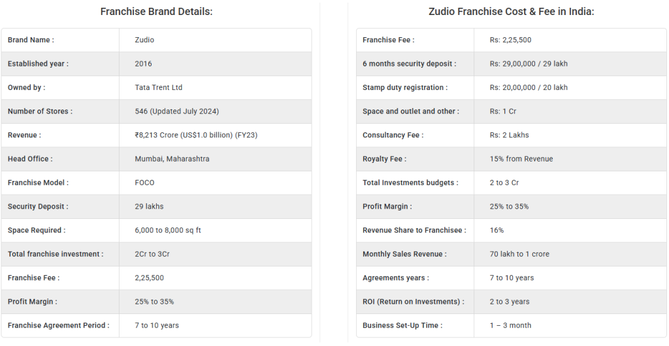The width and height of the screenshot is (669, 346).
Task: Select the Franchise Agreement Period label
Action: 58,325
